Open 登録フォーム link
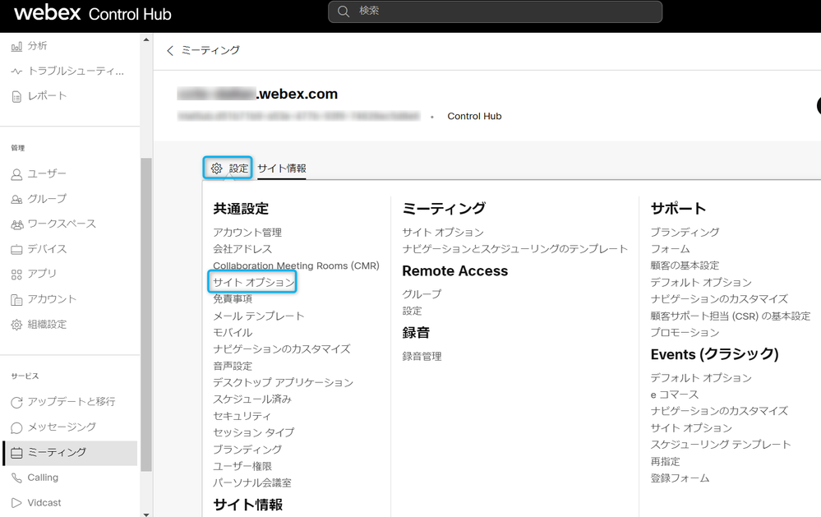This screenshot has height=517, width=821. click(x=680, y=478)
